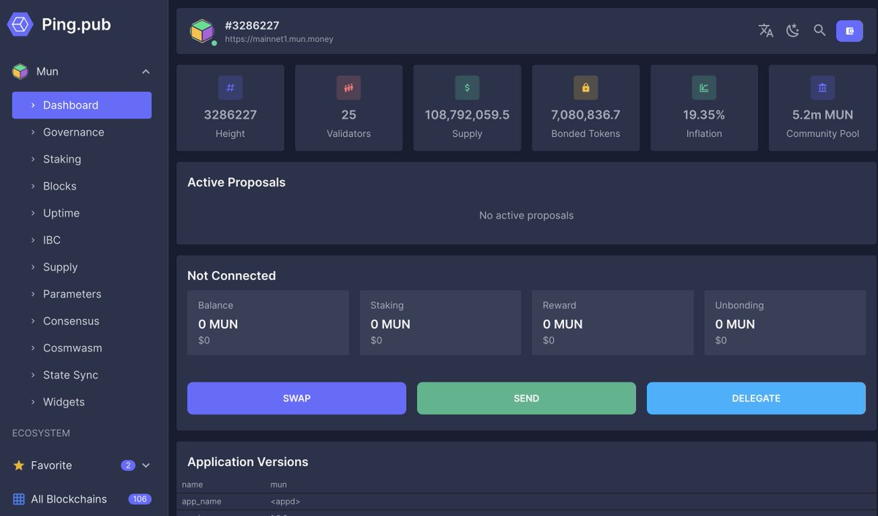
Task: Click the bank icon on Community Pool card
Action: tap(822, 87)
